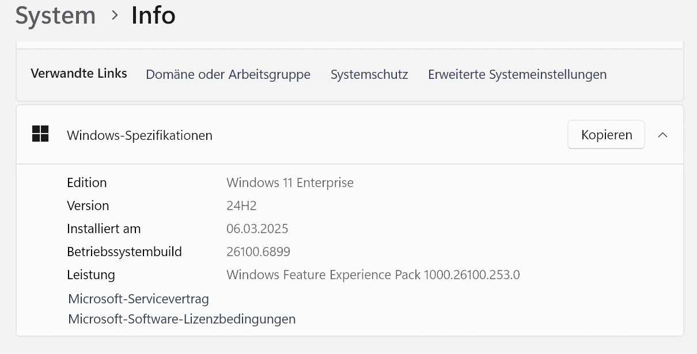
Task: Click the Windows Feature Experience Pack value
Action: click(373, 275)
